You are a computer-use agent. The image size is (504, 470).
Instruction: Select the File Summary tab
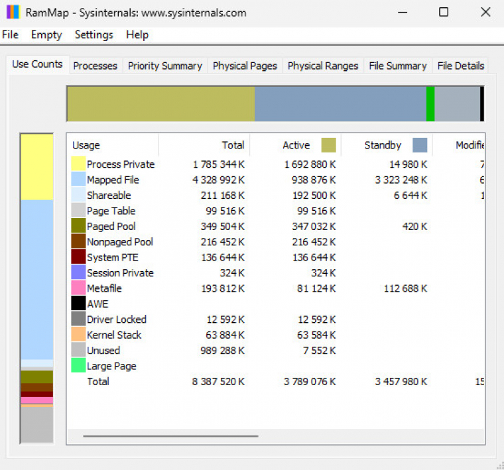397,66
